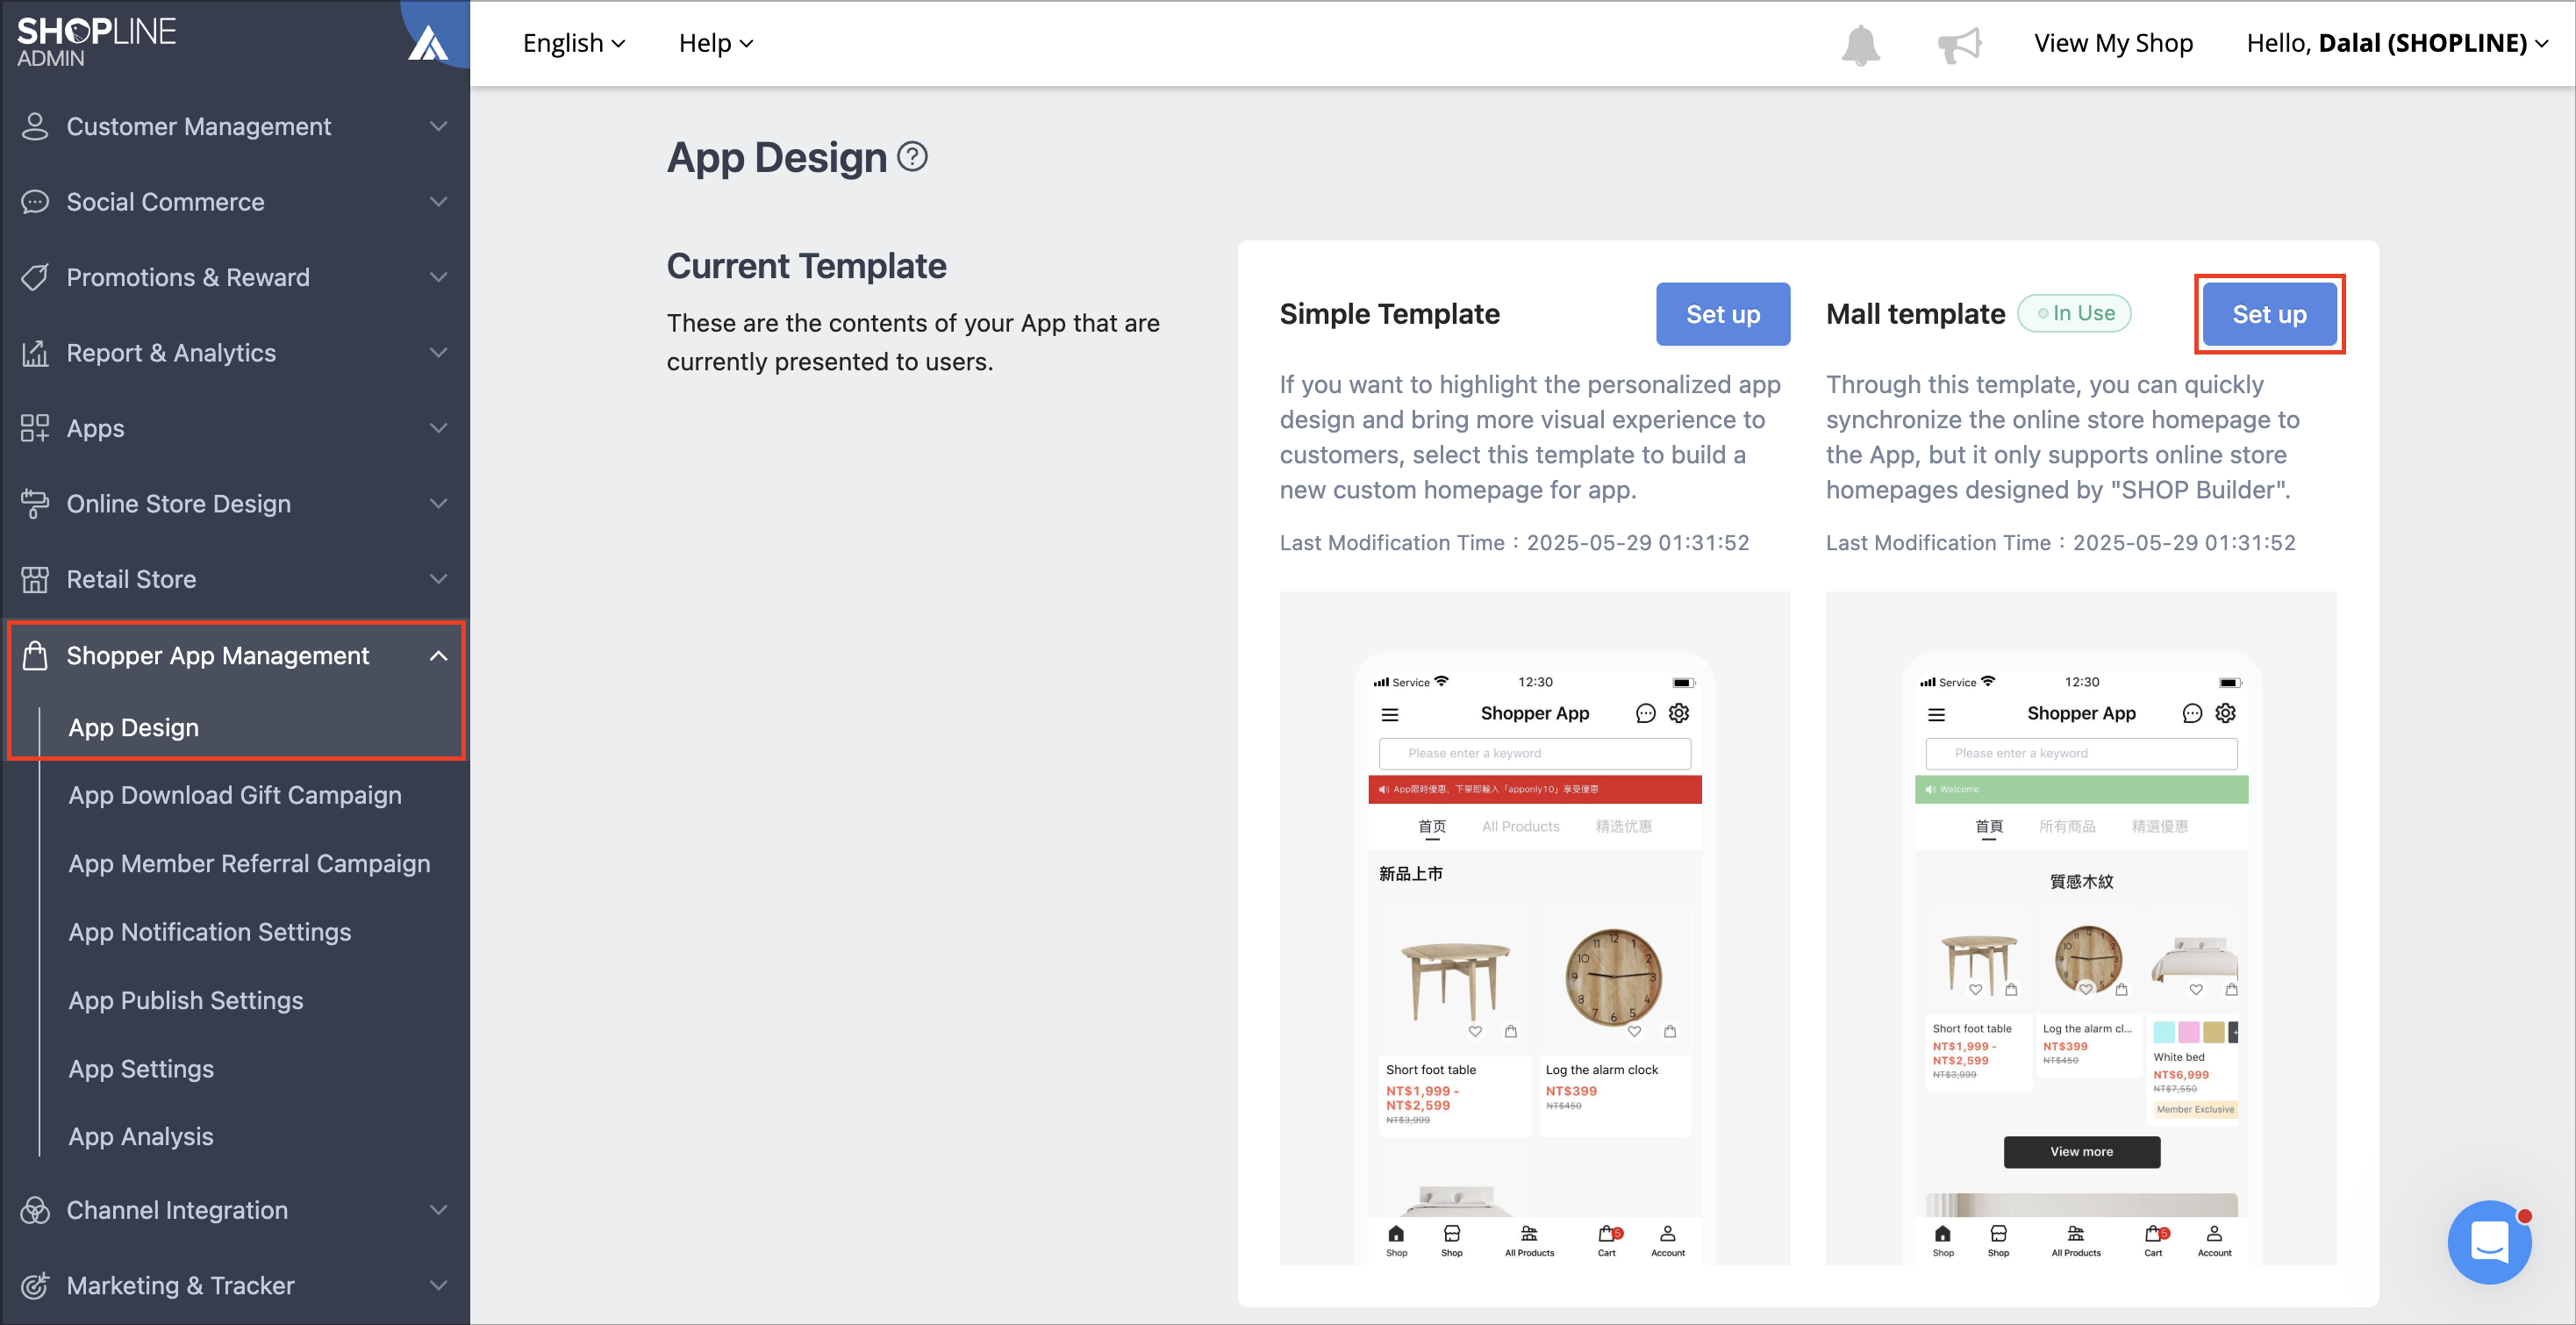The image size is (2576, 1325).
Task: Click the Online Store Design paint roller icon
Action: pyautogui.click(x=35, y=504)
